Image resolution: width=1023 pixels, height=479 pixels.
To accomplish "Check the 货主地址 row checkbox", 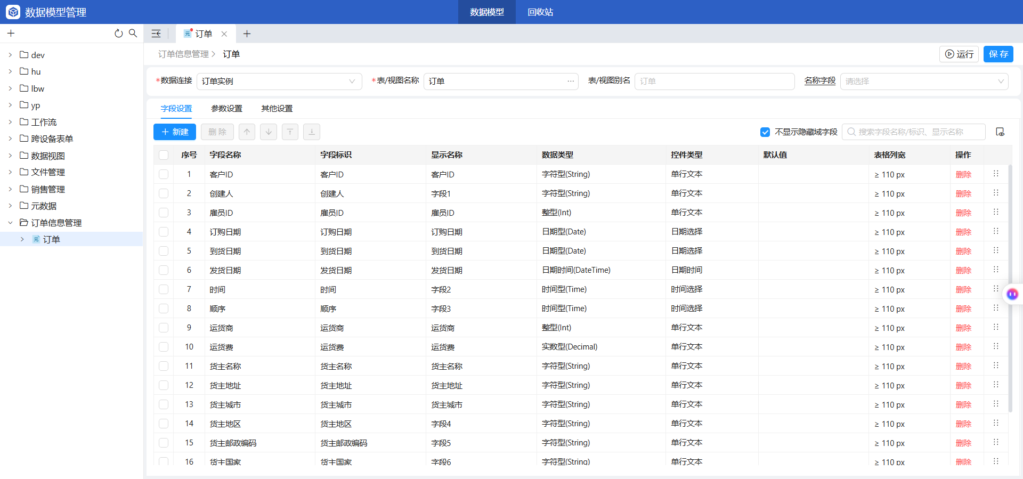I will click(x=164, y=385).
